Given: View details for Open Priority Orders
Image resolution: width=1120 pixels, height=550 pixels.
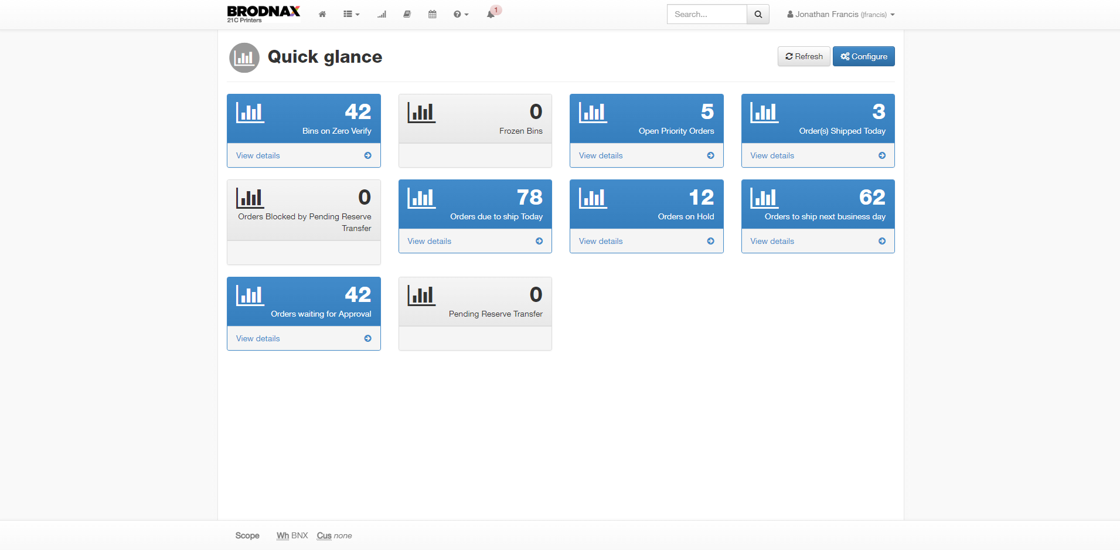Looking at the screenshot, I should (601, 155).
